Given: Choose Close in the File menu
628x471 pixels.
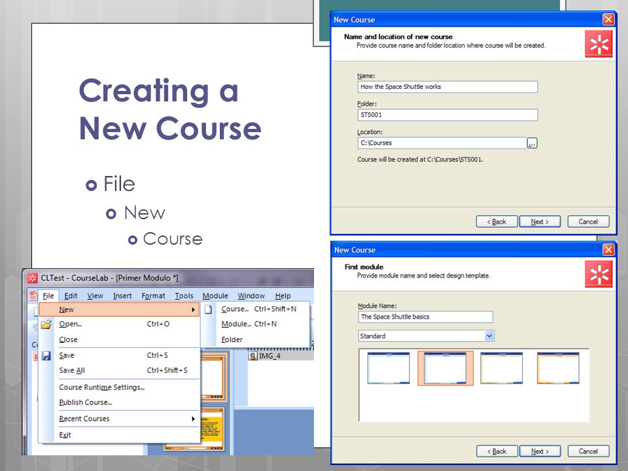Looking at the screenshot, I should 119,340.
